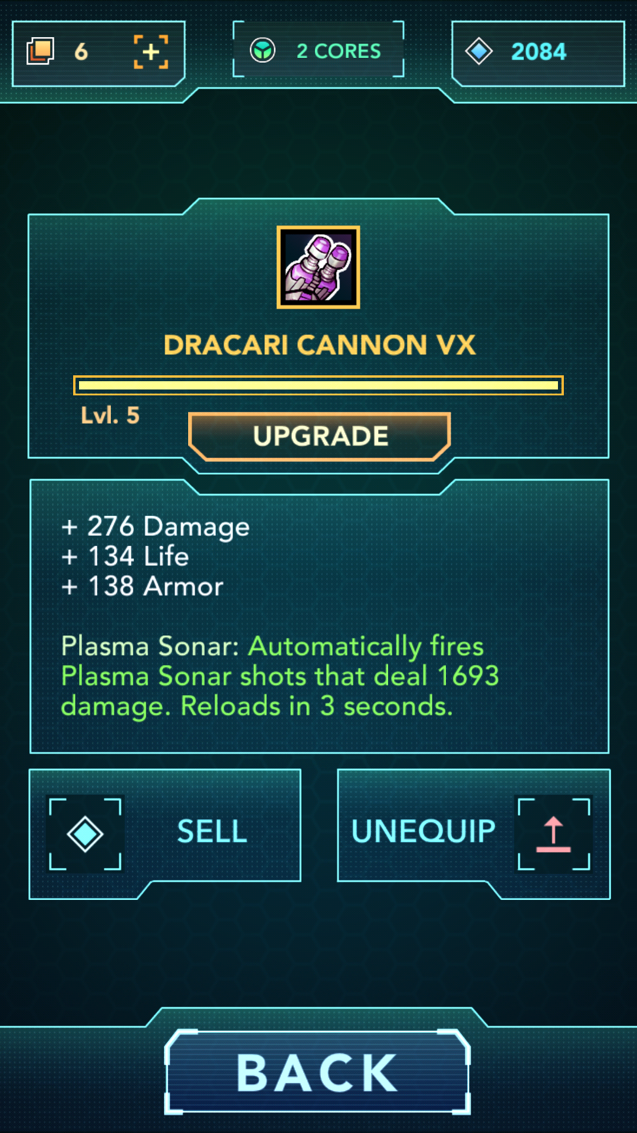This screenshot has width=637, height=1133.
Task: Go back using the BACK button
Action: [317, 1072]
